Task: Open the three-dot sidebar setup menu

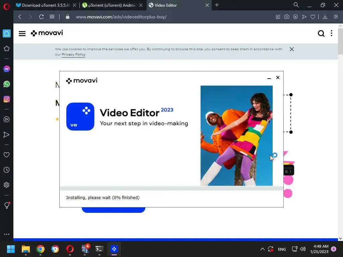Action: click(x=7, y=234)
